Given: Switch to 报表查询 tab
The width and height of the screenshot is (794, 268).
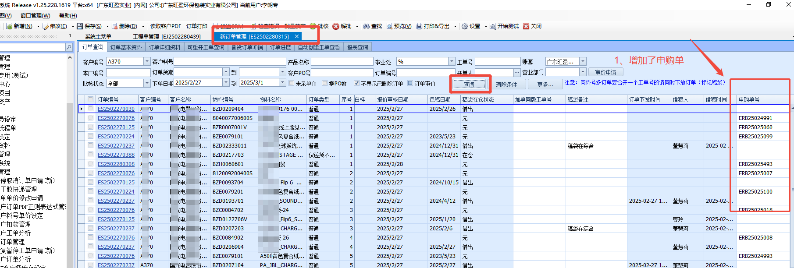Looking at the screenshot, I should click(357, 47).
